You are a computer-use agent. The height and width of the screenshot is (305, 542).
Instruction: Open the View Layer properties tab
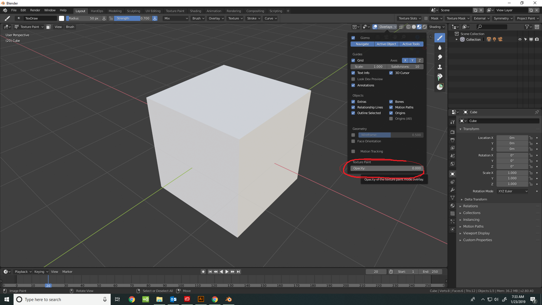pyautogui.click(x=453, y=148)
